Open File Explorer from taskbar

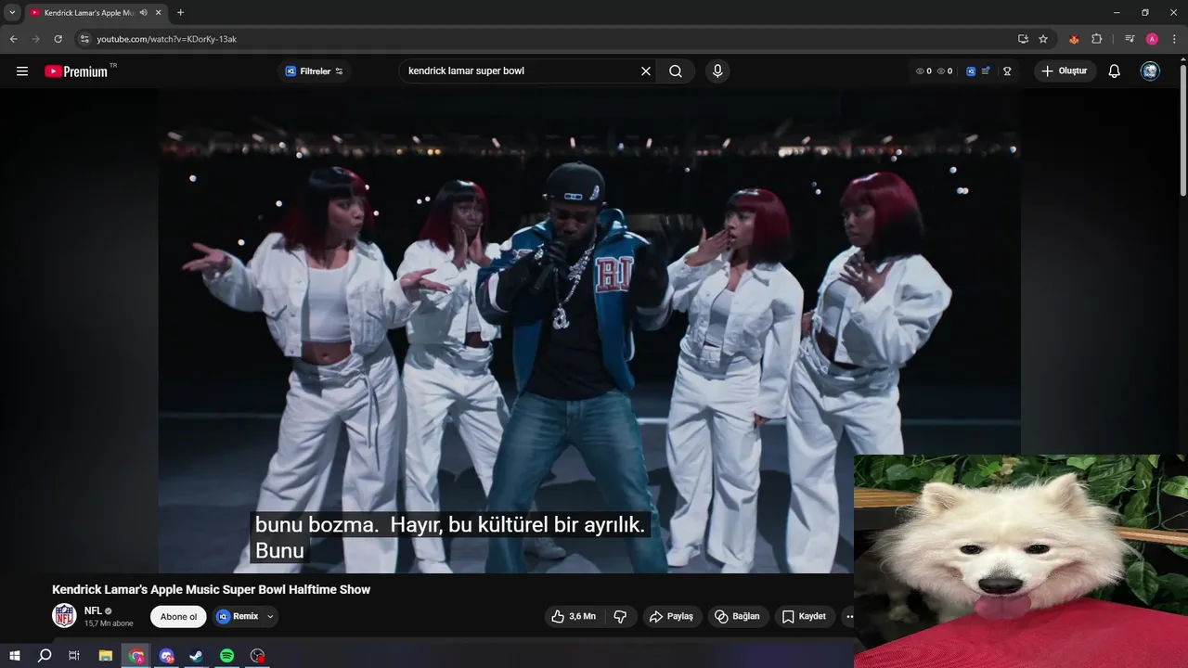106,655
